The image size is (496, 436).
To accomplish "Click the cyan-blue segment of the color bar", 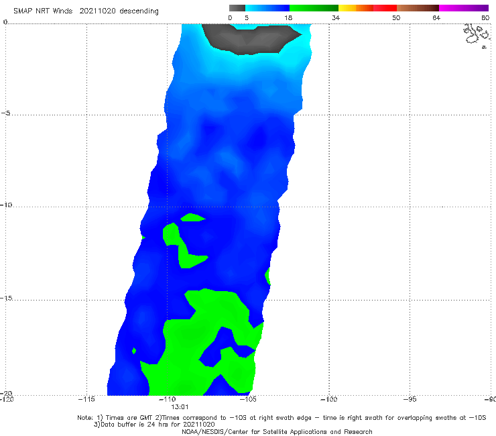I will (x=267, y=8).
